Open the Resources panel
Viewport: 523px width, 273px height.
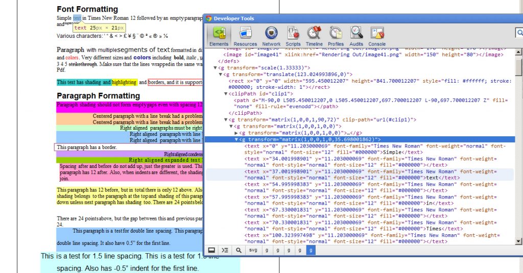[x=245, y=36]
